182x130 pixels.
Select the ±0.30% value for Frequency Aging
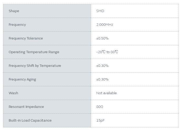pyautogui.click(x=102, y=79)
